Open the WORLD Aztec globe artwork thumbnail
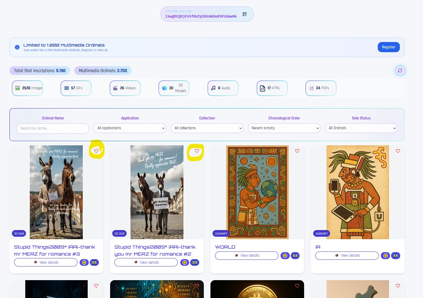This screenshot has width=423, height=298. (x=257, y=192)
